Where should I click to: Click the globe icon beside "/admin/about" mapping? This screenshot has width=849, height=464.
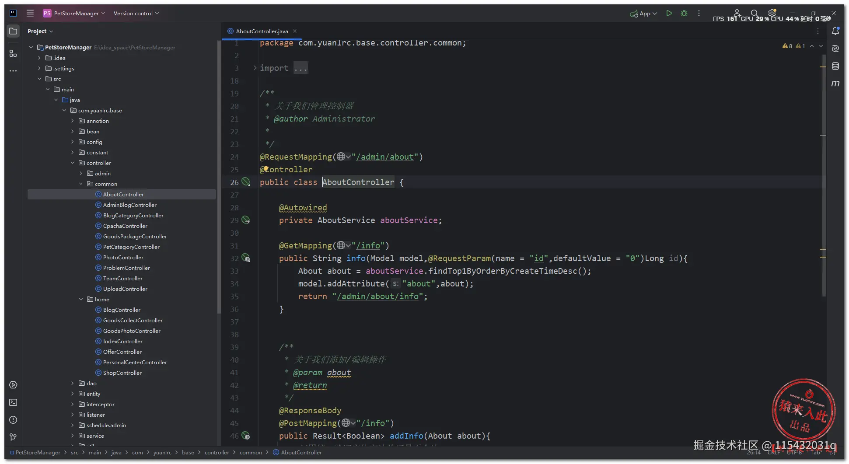[x=341, y=157]
